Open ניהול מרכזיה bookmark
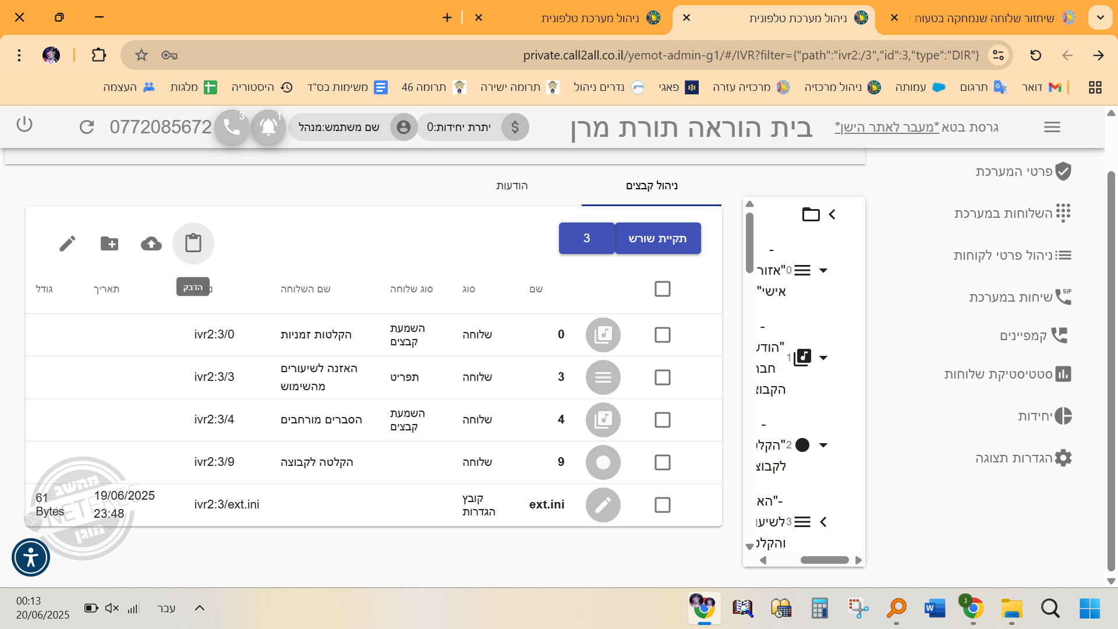 click(842, 87)
